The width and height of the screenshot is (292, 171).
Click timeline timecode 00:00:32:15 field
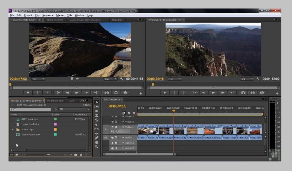click(x=117, y=106)
